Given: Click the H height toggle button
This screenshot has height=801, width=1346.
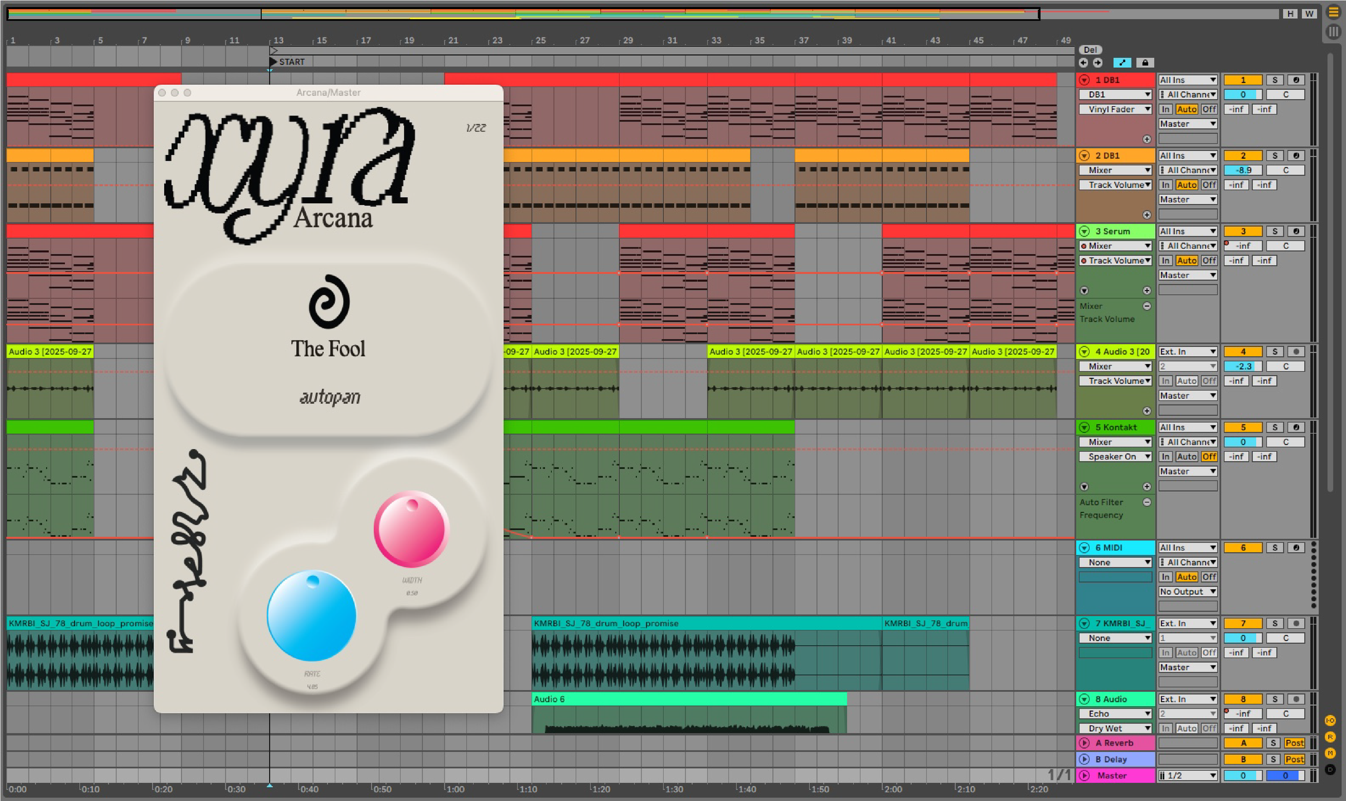Looking at the screenshot, I should pyautogui.click(x=1291, y=13).
